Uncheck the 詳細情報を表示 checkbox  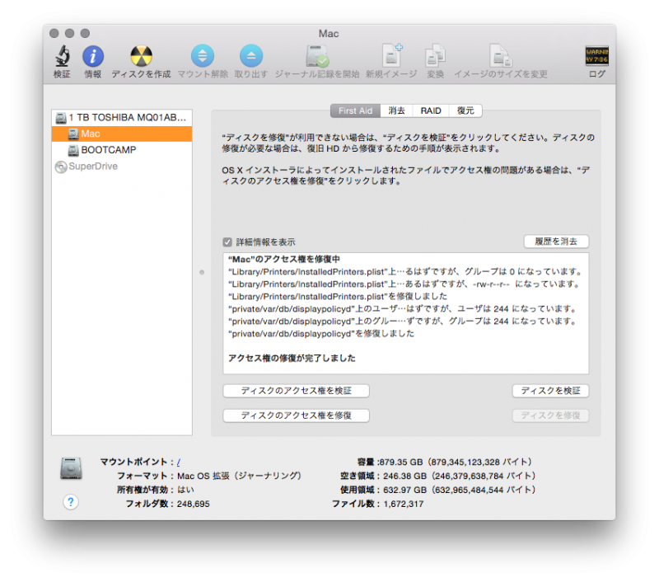(227, 242)
